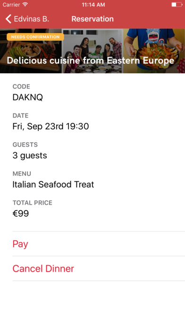The image size is (185, 329).
Task: Tap the Pay button
Action: tap(99, 244)
